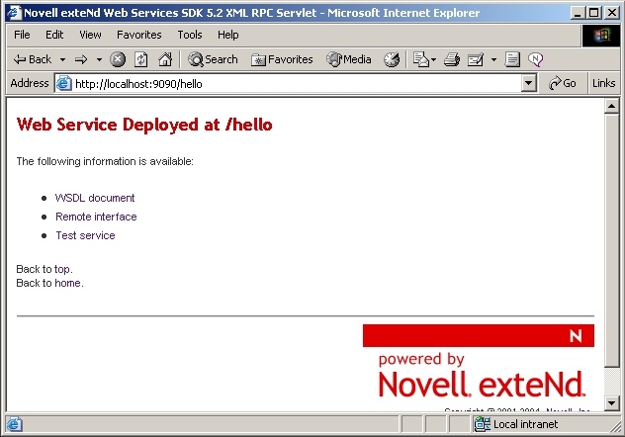Follow the 'top' link
This screenshot has height=437, width=625.
tap(62, 269)
